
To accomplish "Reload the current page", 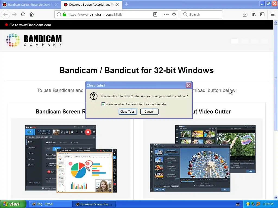I will [23, 14].
